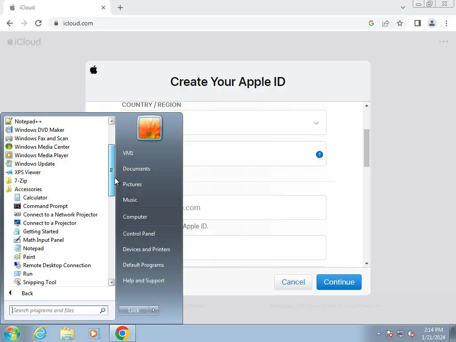Click the empty field below the Apple ID note

click(224, 248)
